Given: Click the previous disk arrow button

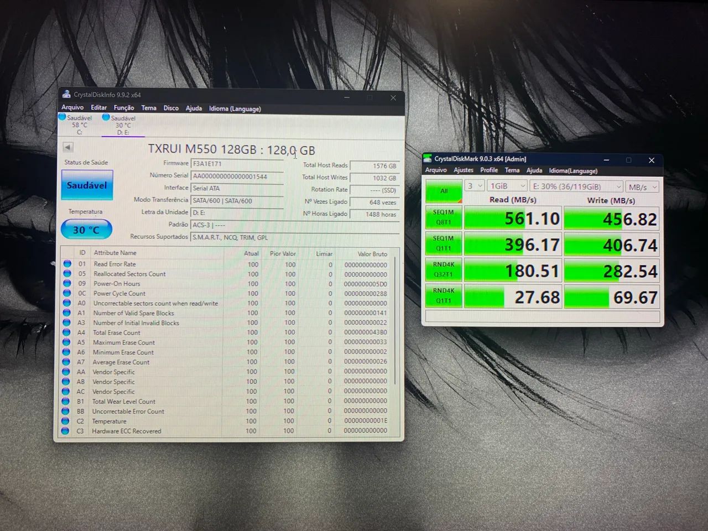Looking at the screenshot, I should (68, 147).
